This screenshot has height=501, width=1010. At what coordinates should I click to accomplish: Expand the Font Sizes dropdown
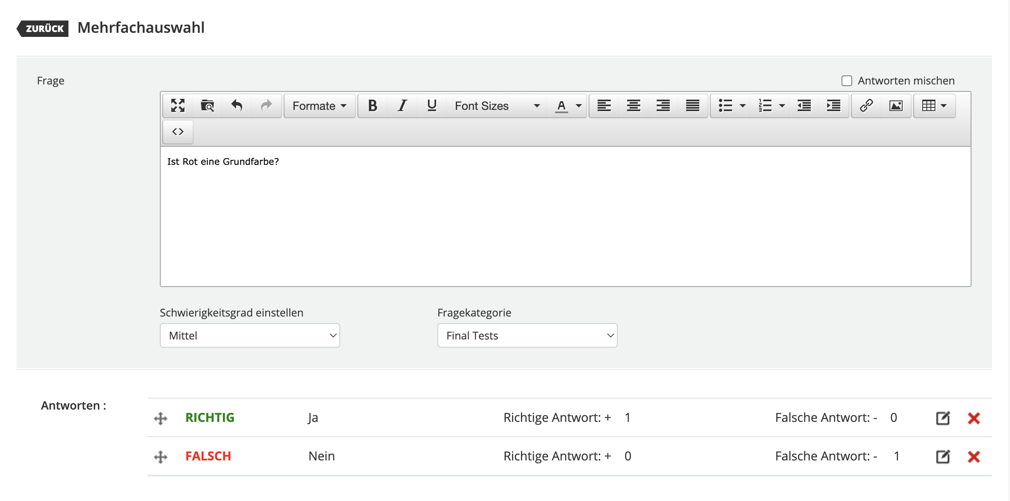(x=496, y=106)
